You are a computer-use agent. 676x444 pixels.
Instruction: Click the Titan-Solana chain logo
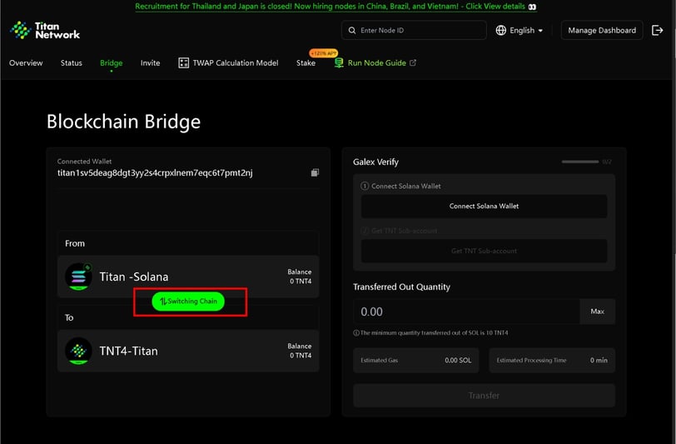tap(78, 277)
